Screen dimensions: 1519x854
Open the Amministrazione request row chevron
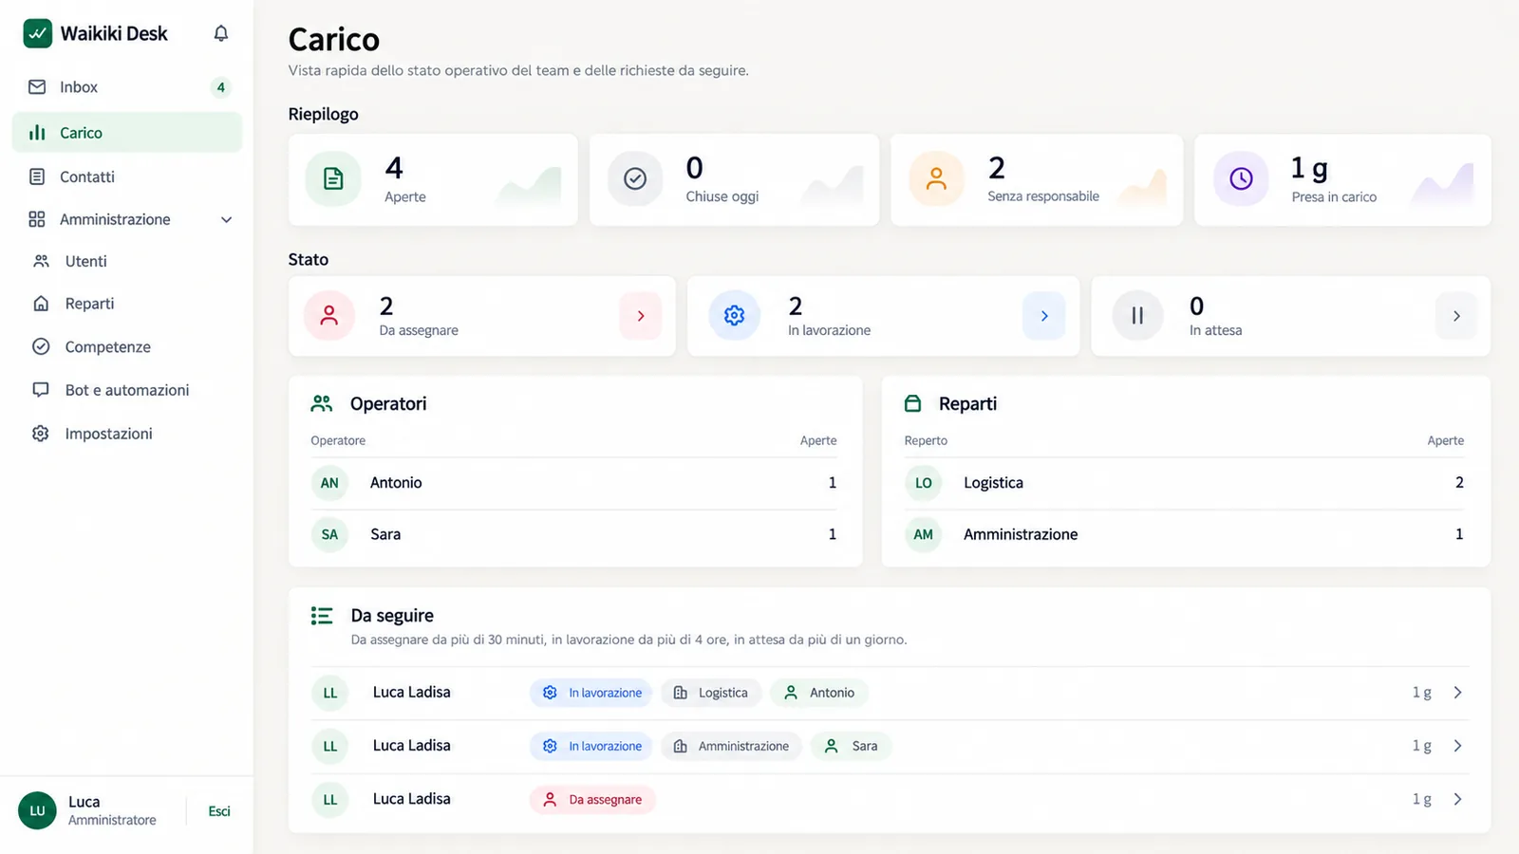[x=1457, y=746]
